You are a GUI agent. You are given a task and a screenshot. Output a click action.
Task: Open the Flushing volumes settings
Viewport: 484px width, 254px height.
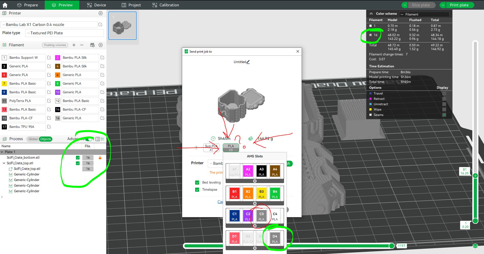tap(55, 45)
